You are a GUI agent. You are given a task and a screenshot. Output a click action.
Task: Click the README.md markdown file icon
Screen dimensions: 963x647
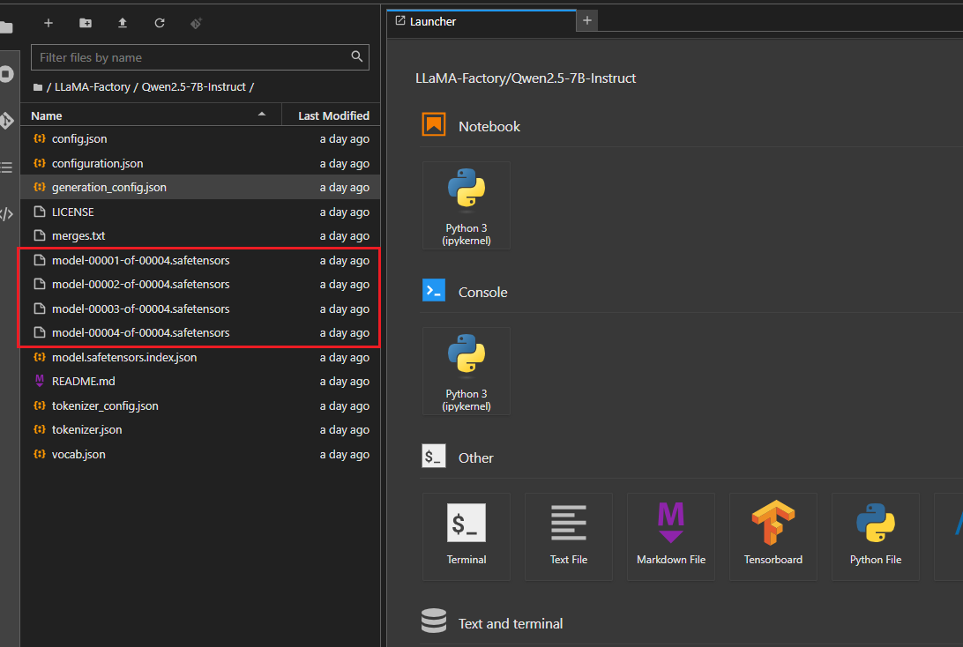(40, 381)
